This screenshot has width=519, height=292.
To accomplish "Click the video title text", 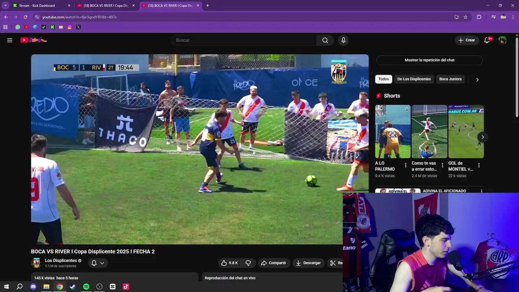I will (93, 251).
